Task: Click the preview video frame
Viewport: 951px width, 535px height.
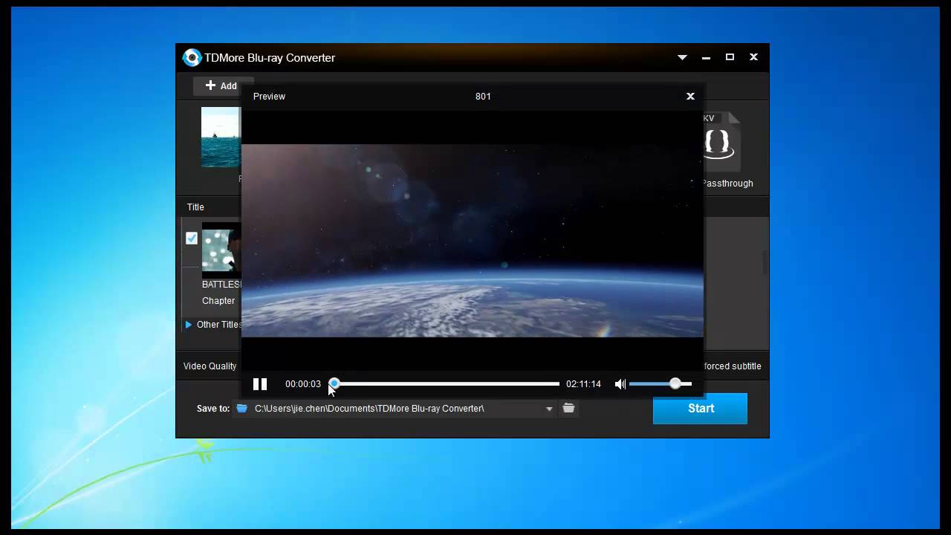Action: (473, 241)
